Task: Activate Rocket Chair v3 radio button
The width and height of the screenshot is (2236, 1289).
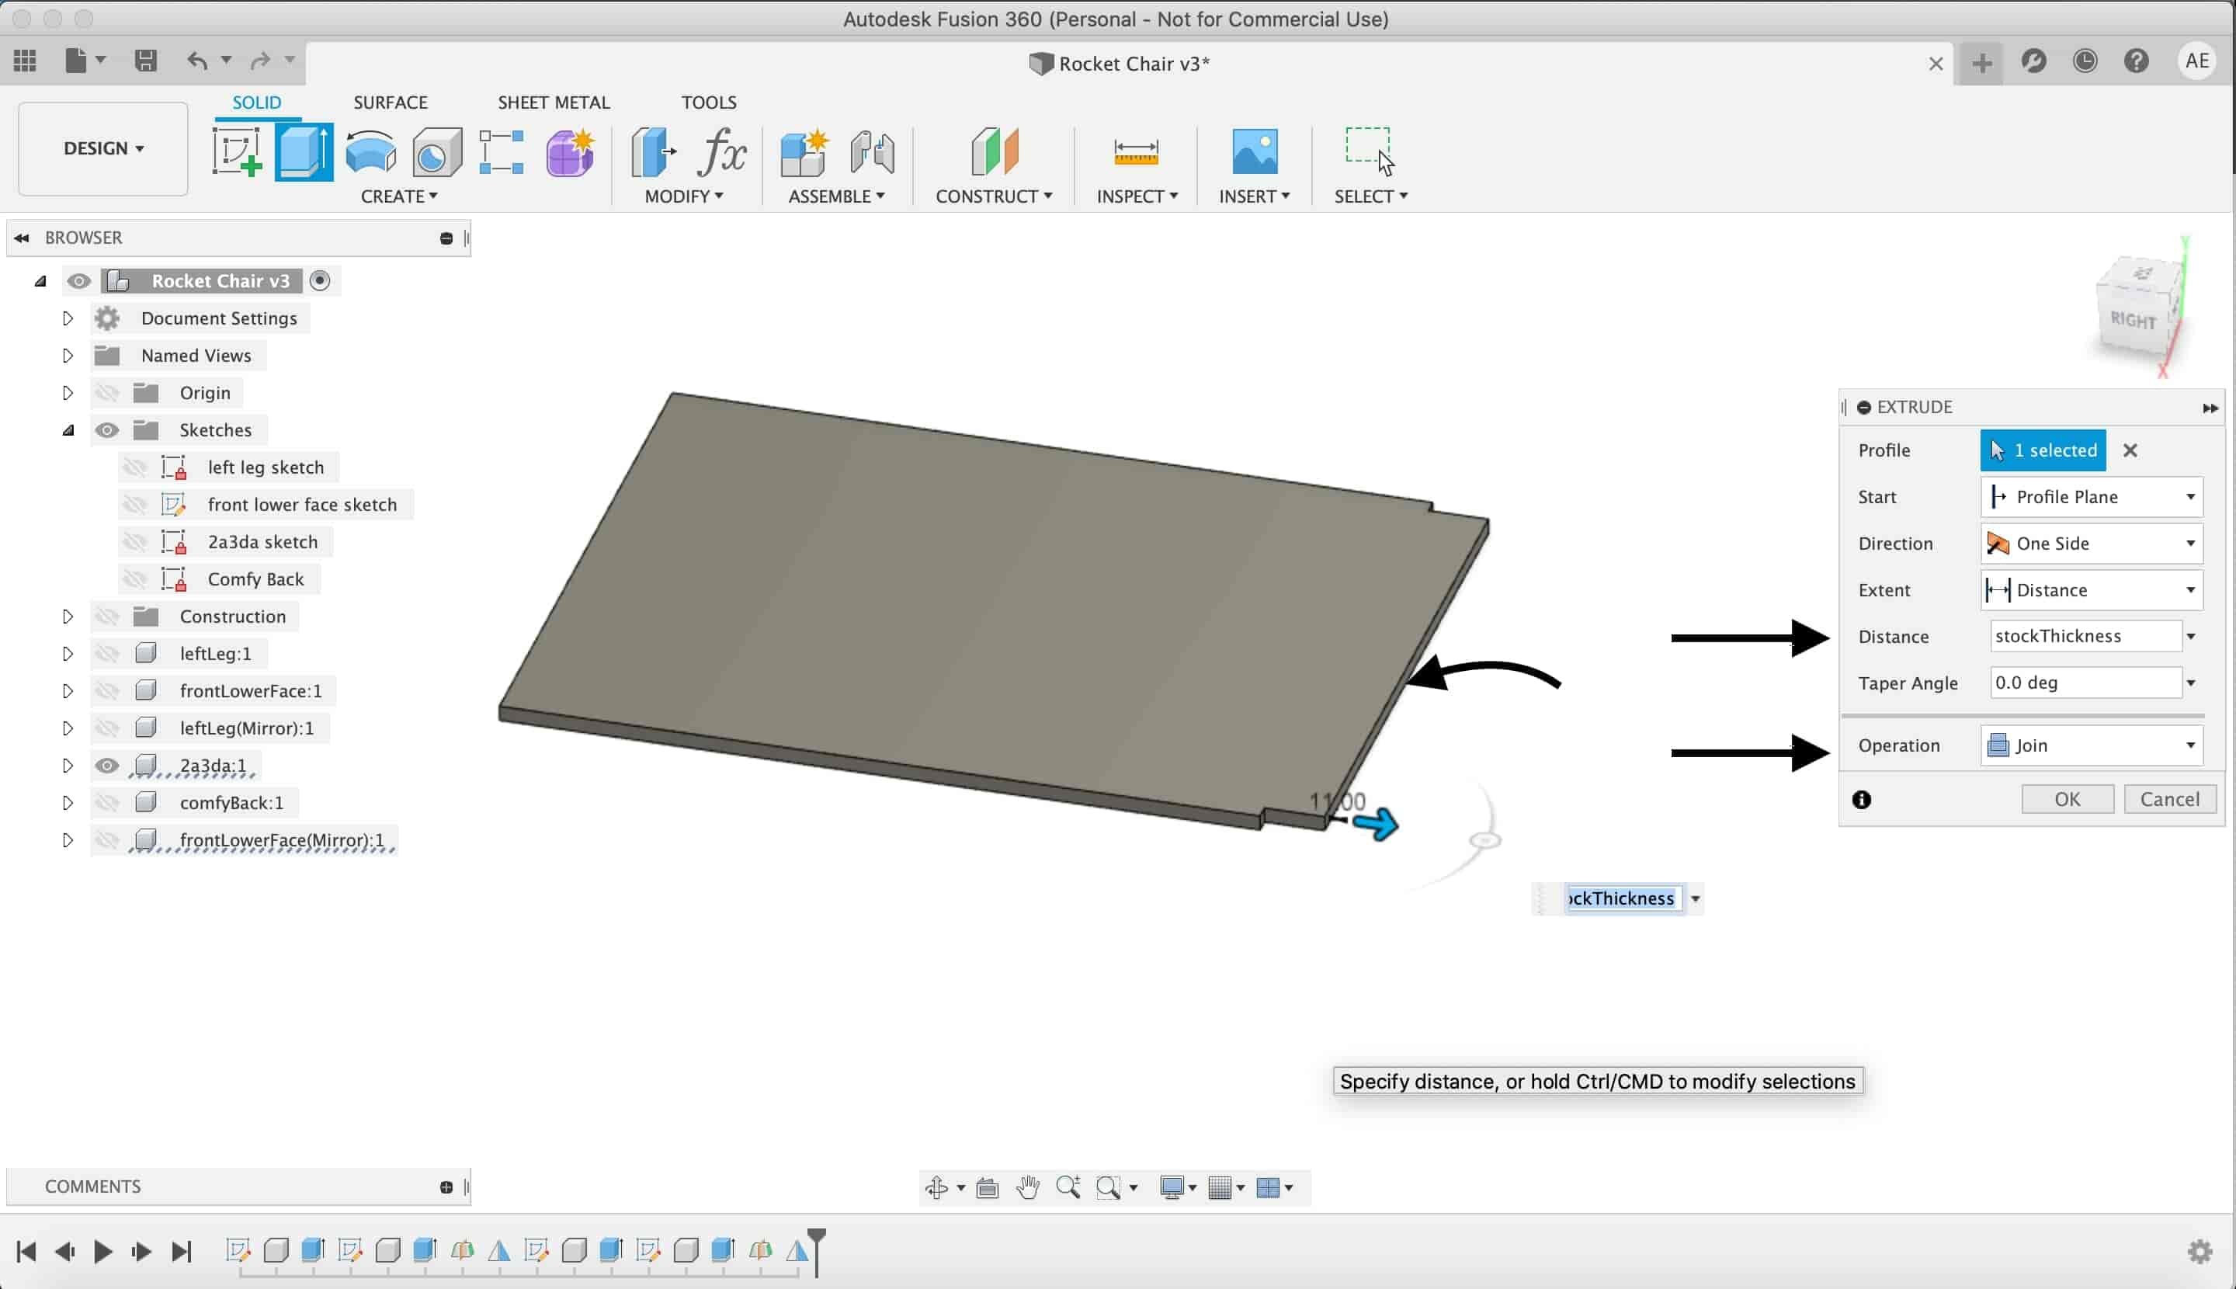Action: [320, 280]
